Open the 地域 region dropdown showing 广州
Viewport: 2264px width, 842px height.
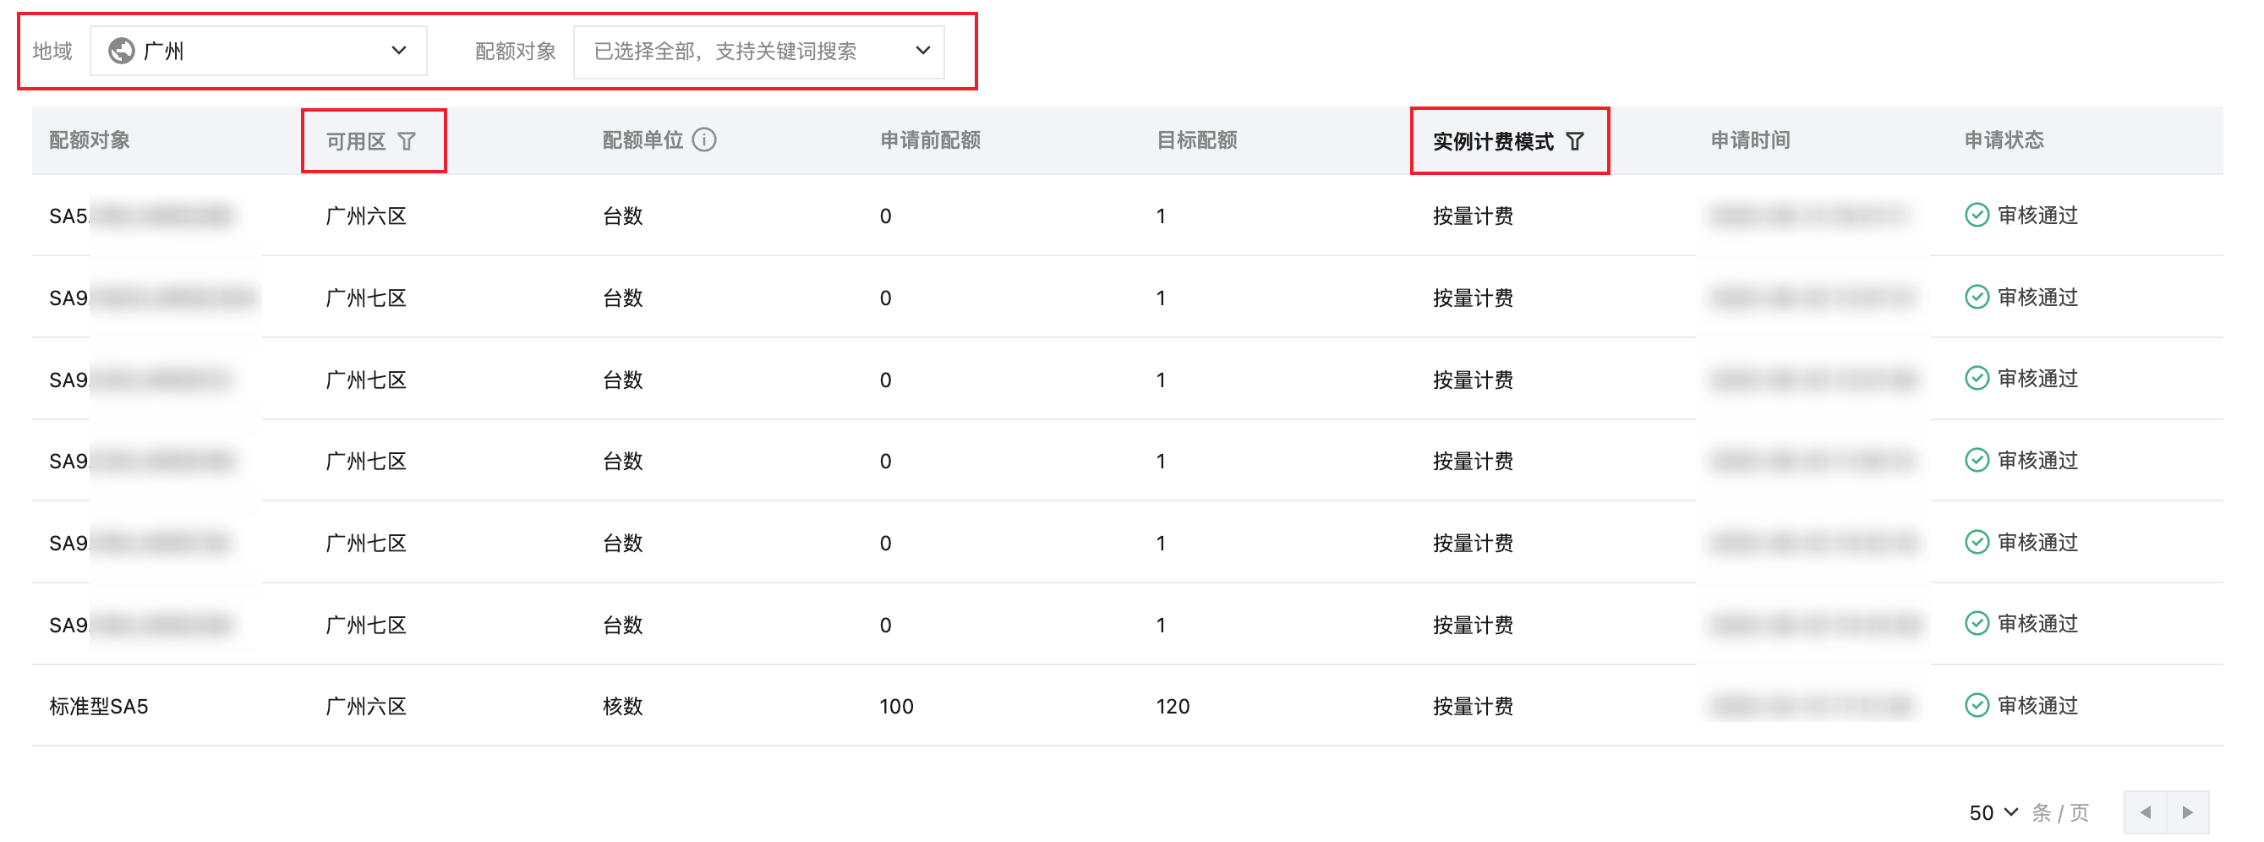click(258, 51)
